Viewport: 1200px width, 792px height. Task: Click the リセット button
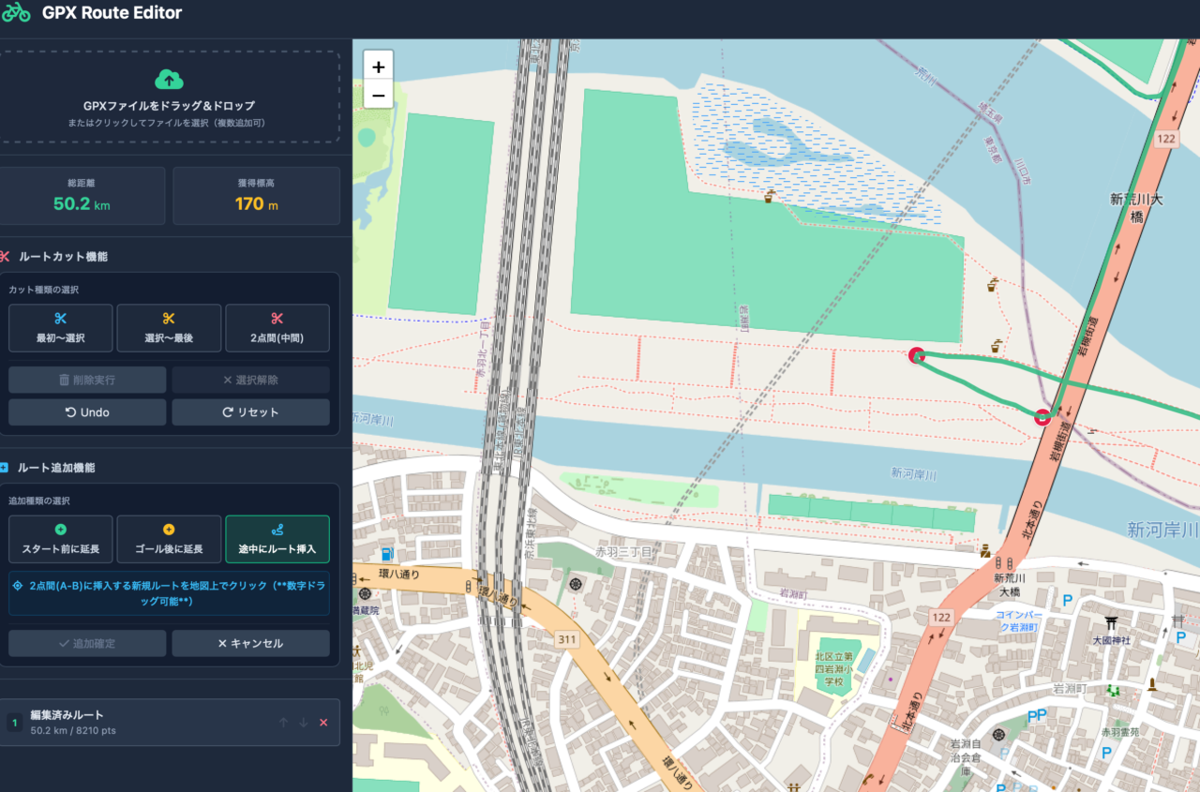pyautogui.click(x=250, y=412)
